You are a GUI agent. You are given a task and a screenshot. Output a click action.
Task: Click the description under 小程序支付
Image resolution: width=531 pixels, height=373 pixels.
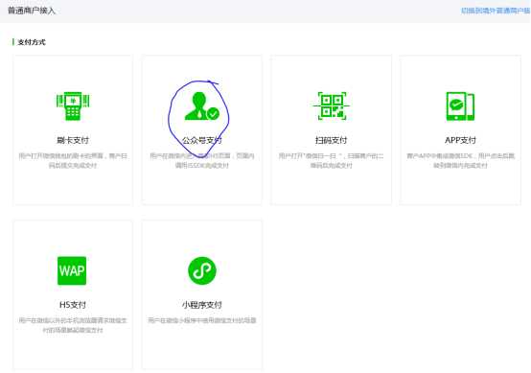pos(202,320)
